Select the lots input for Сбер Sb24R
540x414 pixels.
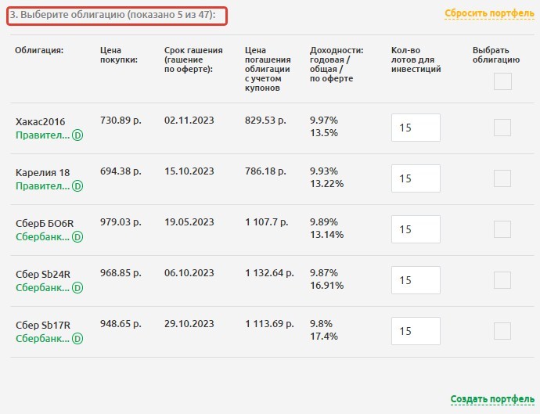point(416,280)
